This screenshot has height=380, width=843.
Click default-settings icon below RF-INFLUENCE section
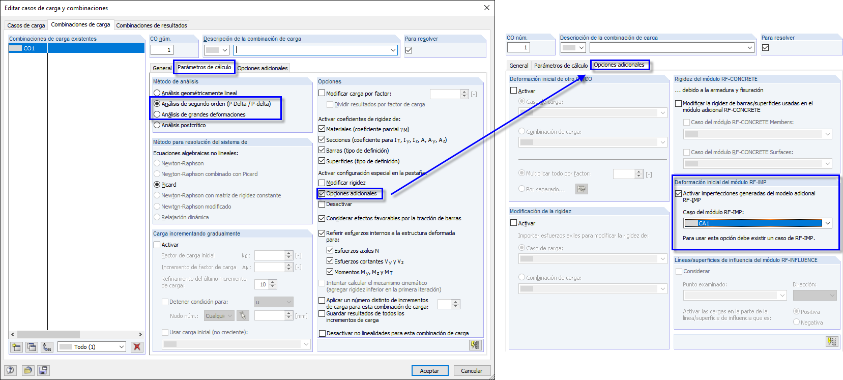click(x=832, y=341)
